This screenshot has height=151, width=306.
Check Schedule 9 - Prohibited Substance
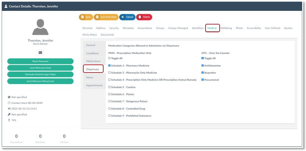(109, 116)
